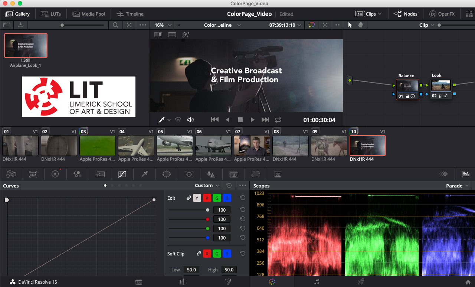Click the Nodes button in toolbar
Screen dimensions: 475x287
406,14
